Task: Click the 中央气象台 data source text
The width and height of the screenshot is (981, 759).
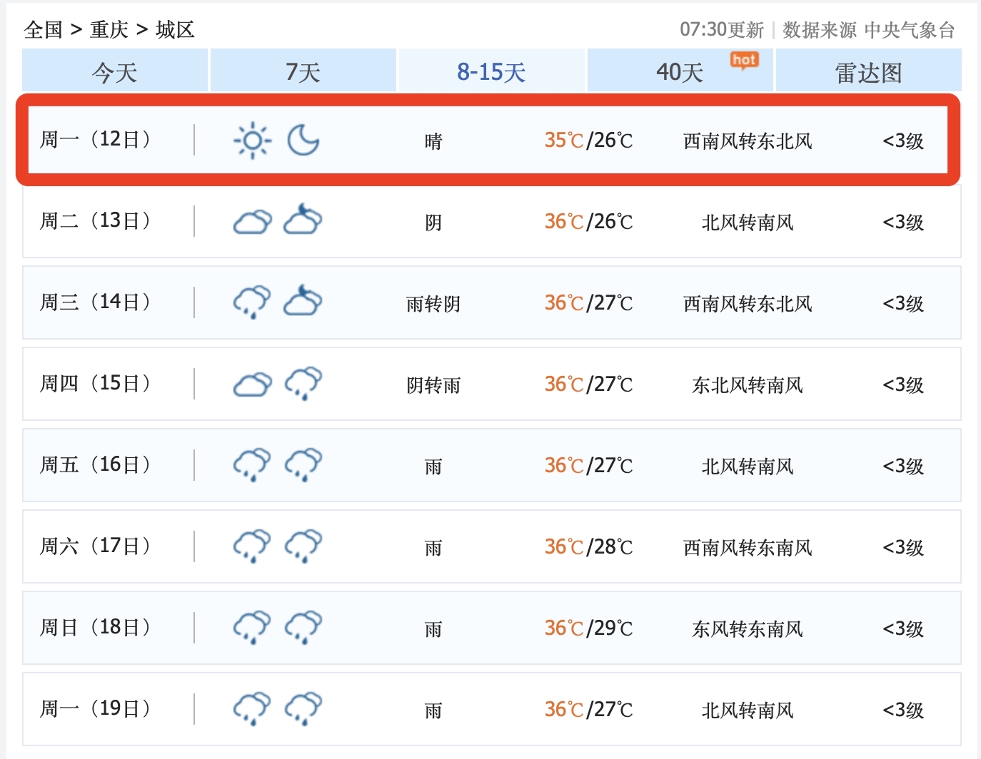Action: (910, 30)
